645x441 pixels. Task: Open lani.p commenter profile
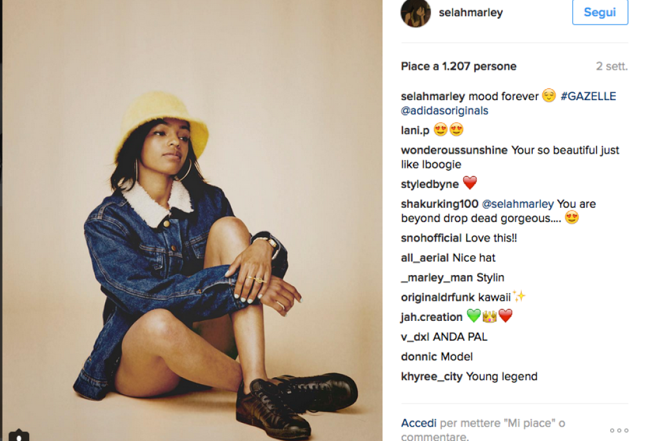pos(415,130)
